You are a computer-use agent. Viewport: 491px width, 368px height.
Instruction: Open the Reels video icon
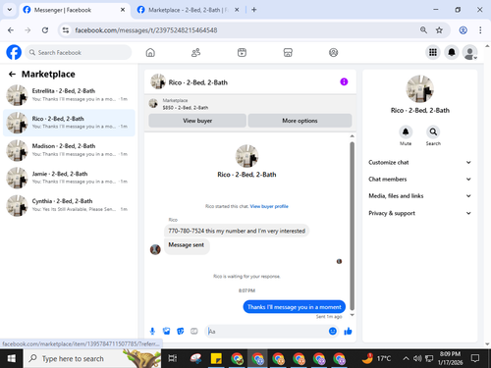(x=242, y=52)
